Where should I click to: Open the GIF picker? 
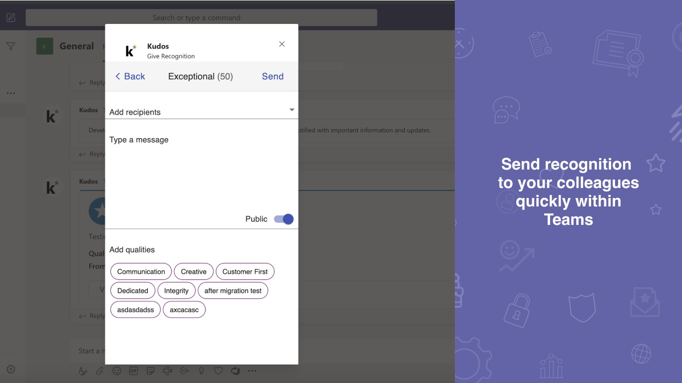(134, 371)
